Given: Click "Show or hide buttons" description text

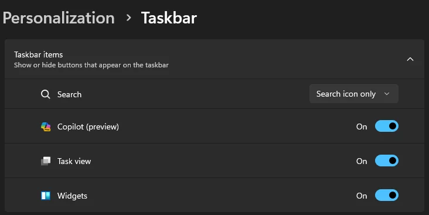Looking at the screenshot, I should [x=91, y=65].
